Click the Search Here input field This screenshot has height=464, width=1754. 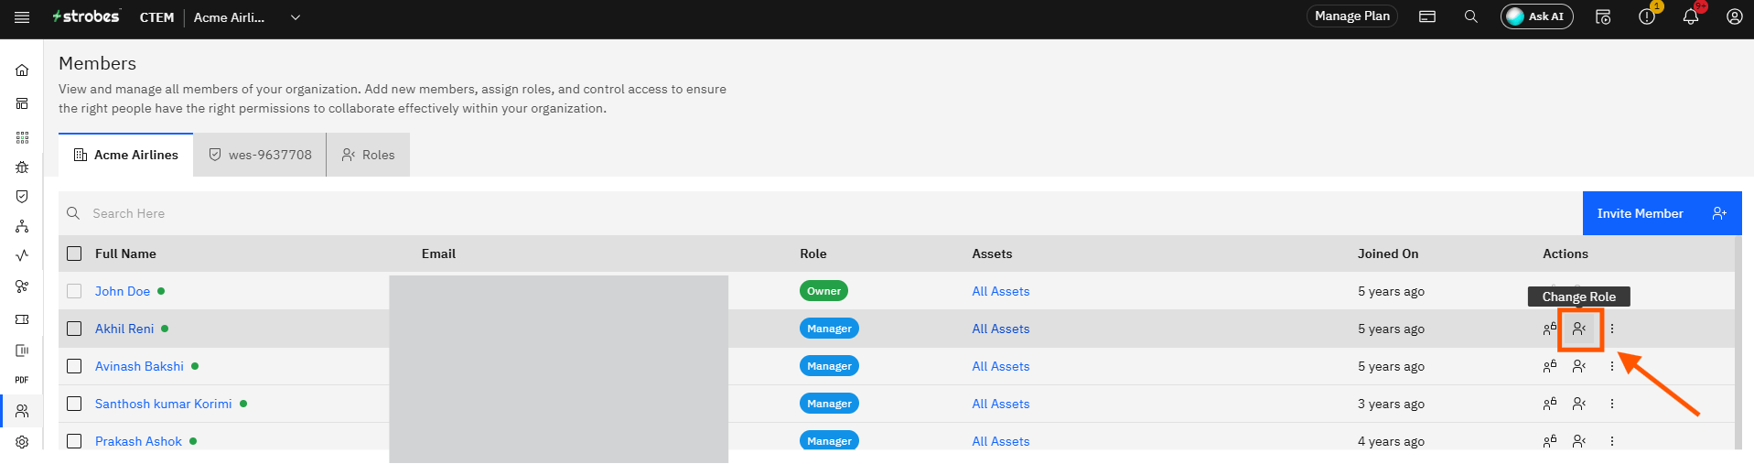click(x=821, y=213)
